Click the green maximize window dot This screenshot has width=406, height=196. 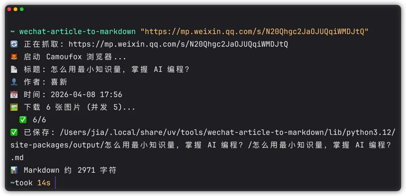21,9
